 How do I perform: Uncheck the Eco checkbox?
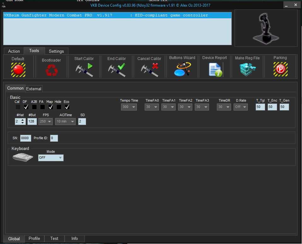coord(67,107)
